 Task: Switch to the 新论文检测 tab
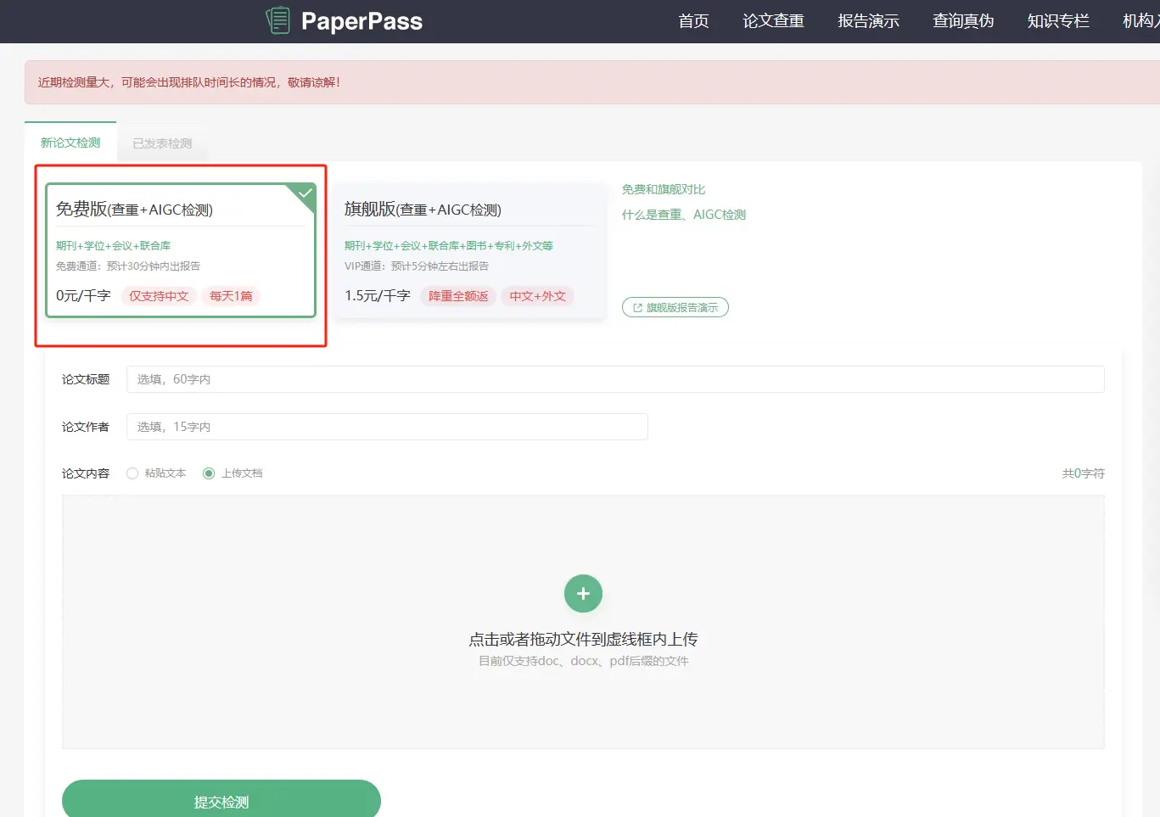pyautogui.click(x=70, y=143)
